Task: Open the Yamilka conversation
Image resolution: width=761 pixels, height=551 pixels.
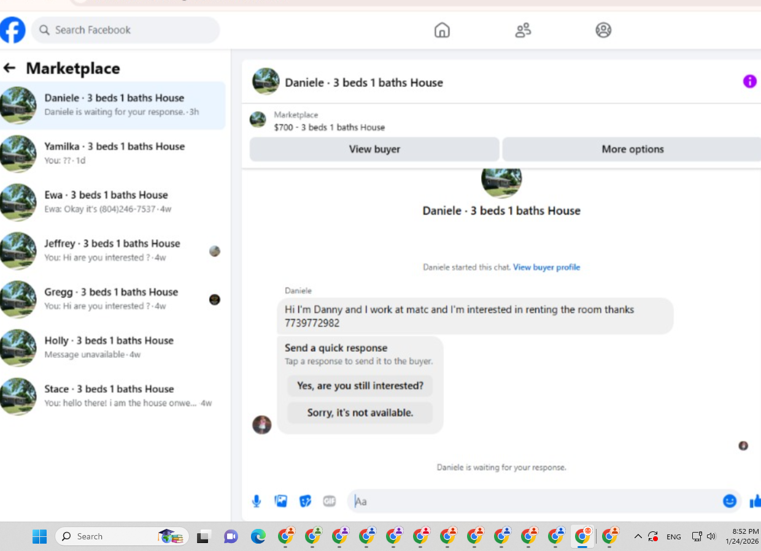Action: [x=113, y=154]
